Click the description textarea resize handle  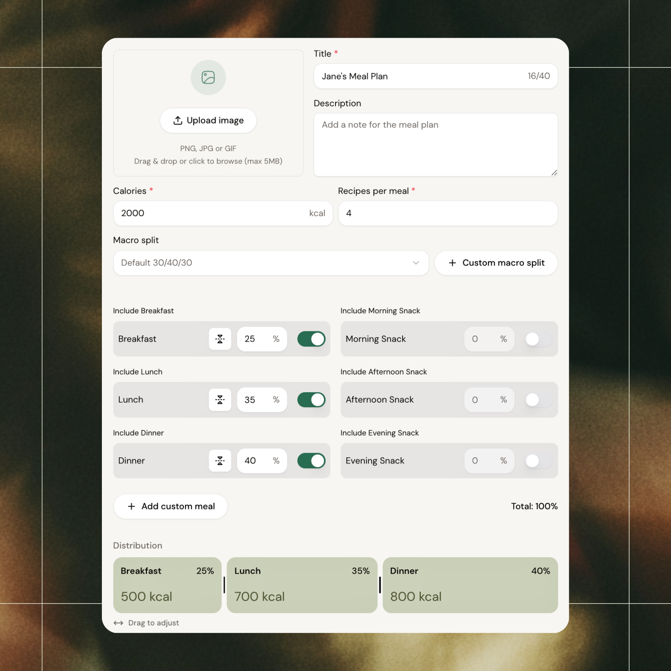pos(554,173)
